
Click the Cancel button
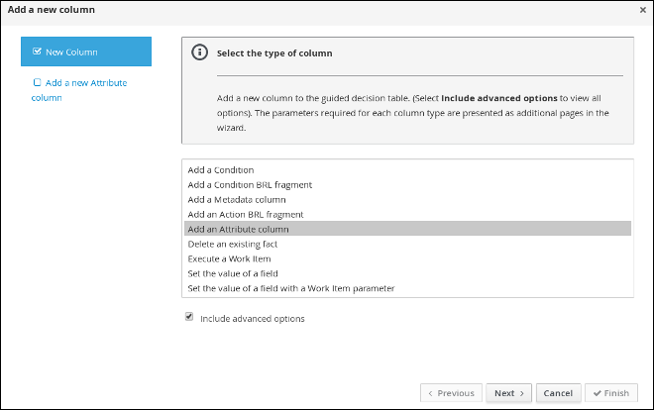(558, 393)
